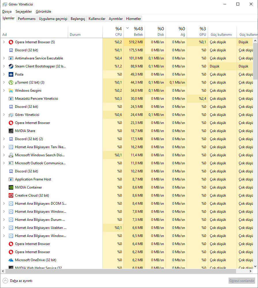Screen dimensions: 258x288
Task: Sort processes by the CPU column header
Action: pyautogui.click(x=113, y=32)
